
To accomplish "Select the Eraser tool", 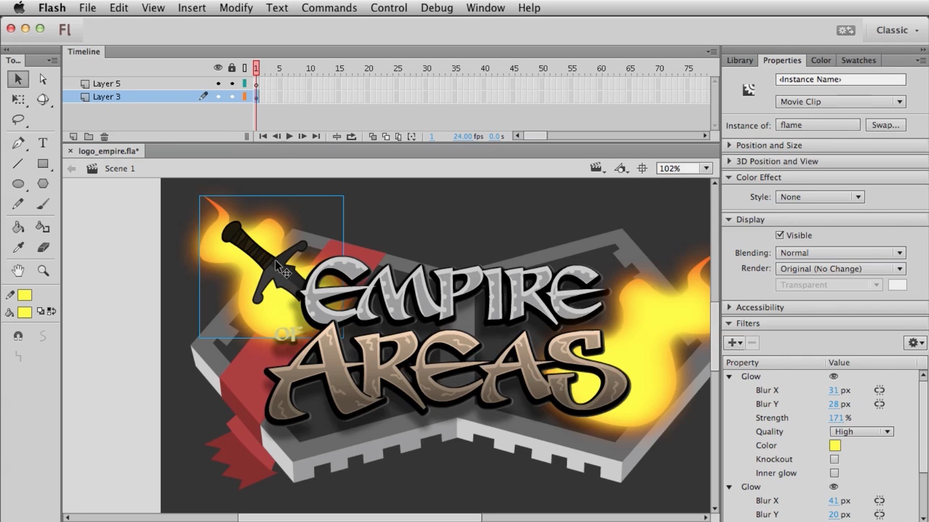I will (x=43, y=248).
